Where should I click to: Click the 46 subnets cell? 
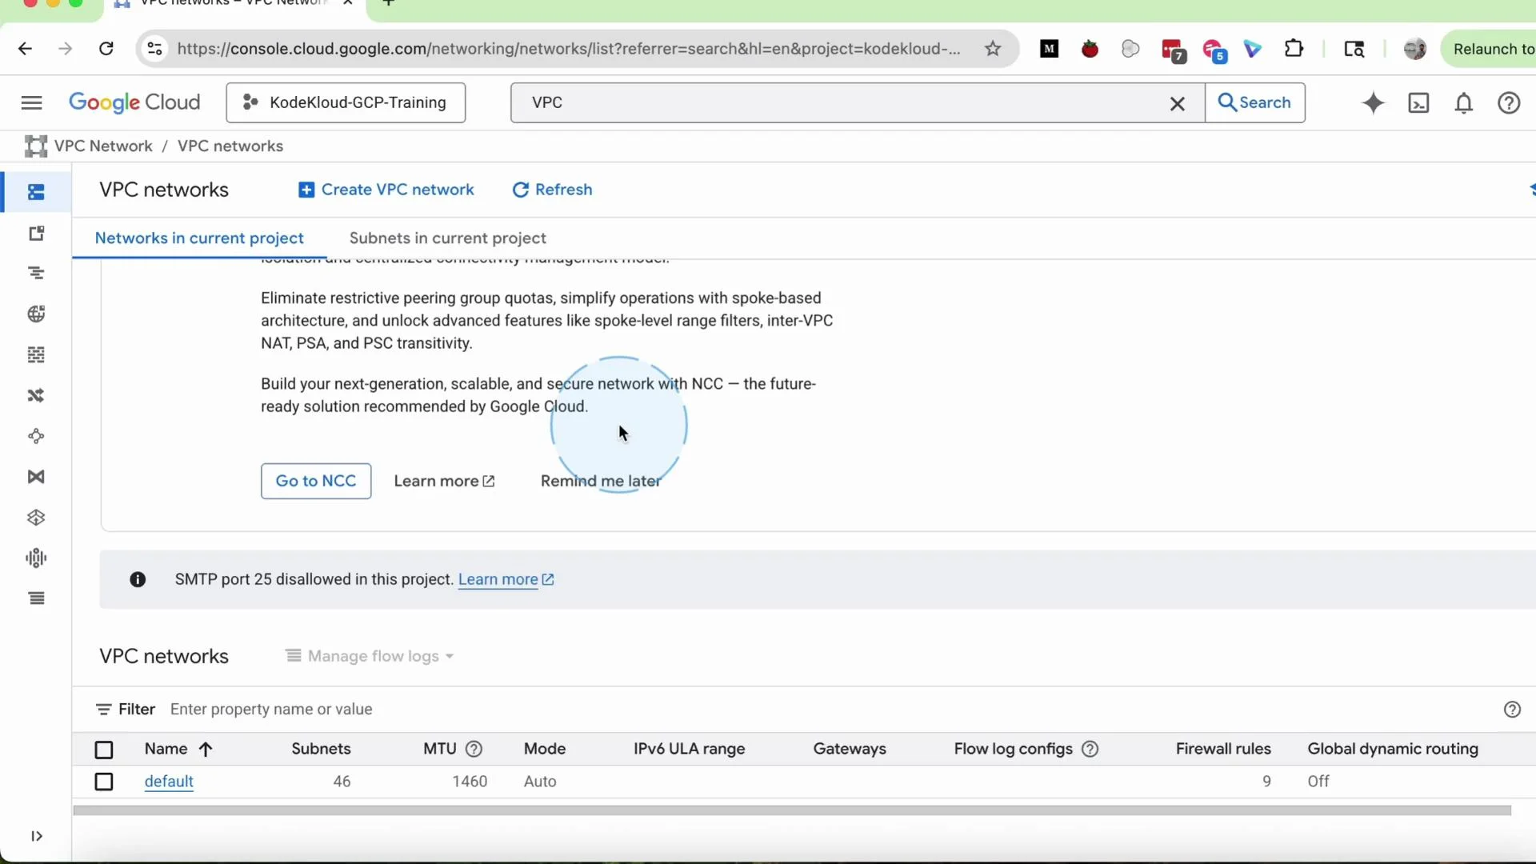342,782
